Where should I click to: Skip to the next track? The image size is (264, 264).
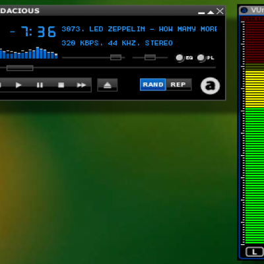click(x=81, y=85)
